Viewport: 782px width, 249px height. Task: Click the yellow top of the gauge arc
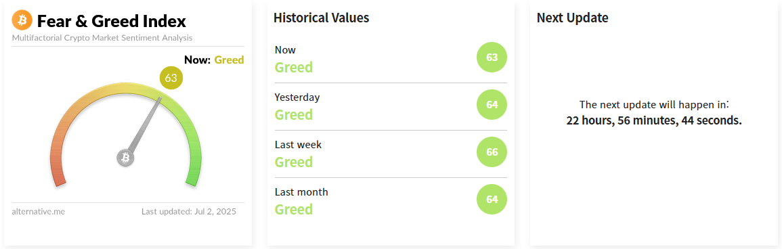[x=126, y=88]
